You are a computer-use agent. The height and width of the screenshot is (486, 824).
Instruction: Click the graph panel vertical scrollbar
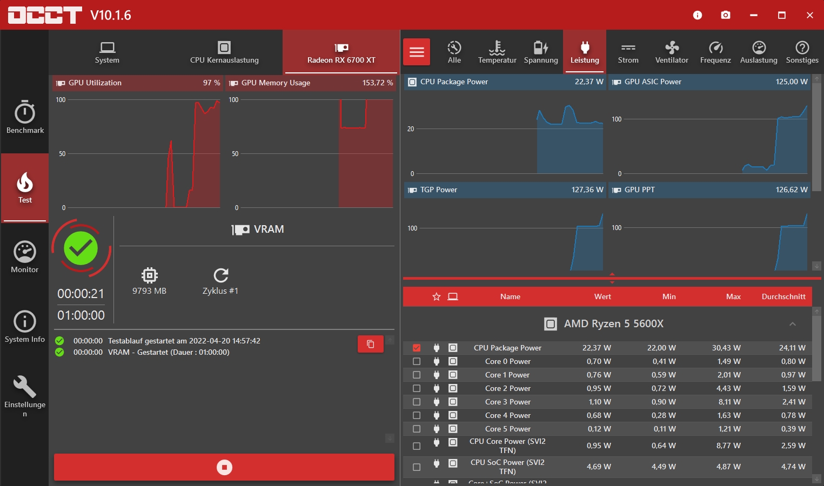click(x=817, y=136)
